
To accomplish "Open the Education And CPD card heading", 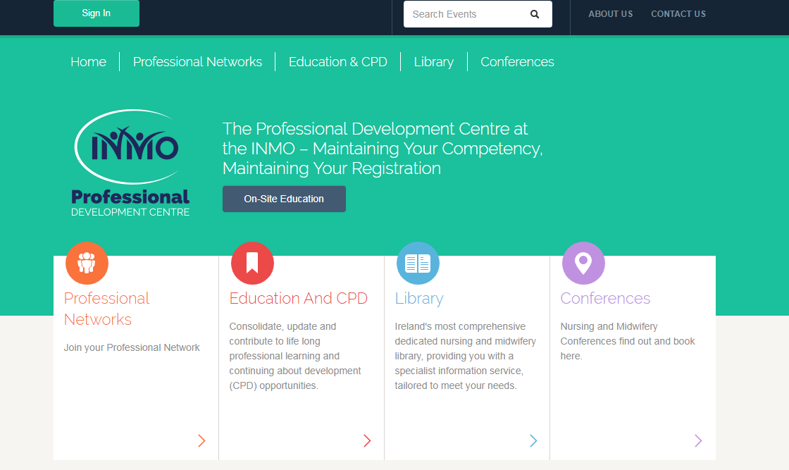I will click(x=299, y=298).
